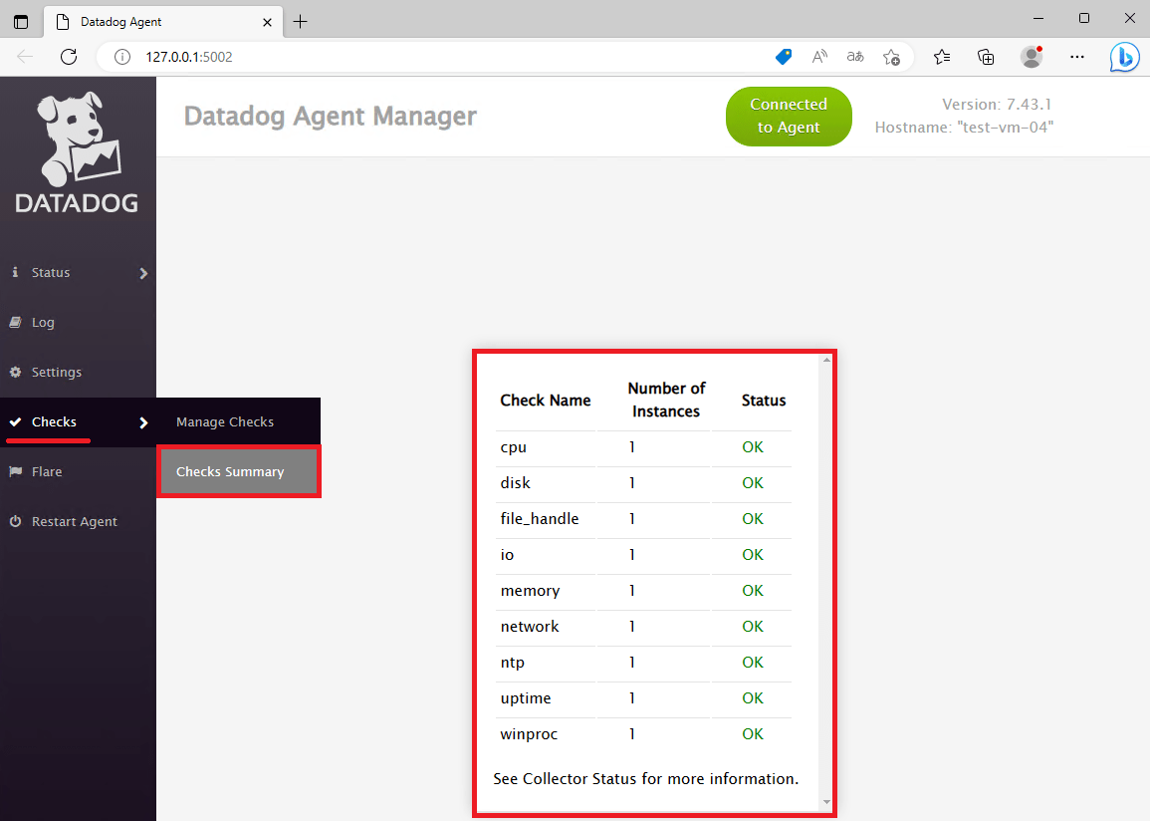Click the Status column header in table
Viewport: 1150px width, 821px height.
click(x=764, y=400)
